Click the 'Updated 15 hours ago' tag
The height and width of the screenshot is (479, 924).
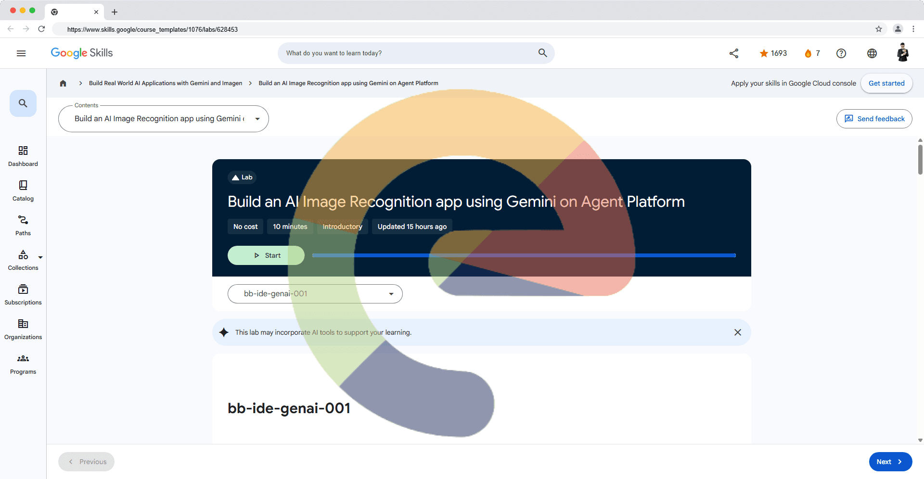(412, 227)
